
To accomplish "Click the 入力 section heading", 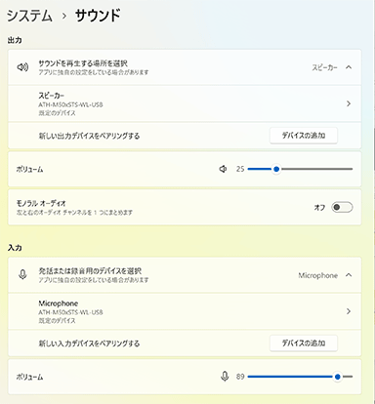I will [x=15, y=248].
